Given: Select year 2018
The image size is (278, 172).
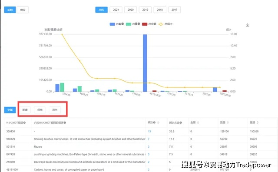Looking at the screenshot, I should tap(160, 10).
